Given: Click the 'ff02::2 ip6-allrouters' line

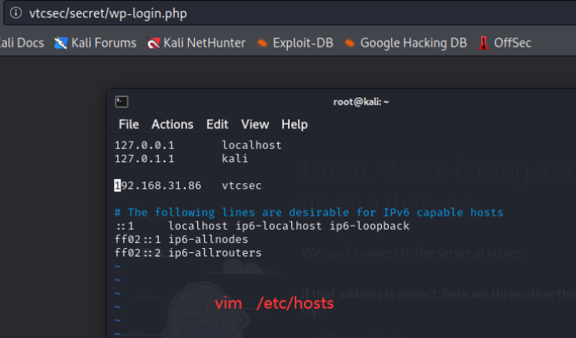Looking at the screenshot, I should pyautogui.click(x=188, y=253).
